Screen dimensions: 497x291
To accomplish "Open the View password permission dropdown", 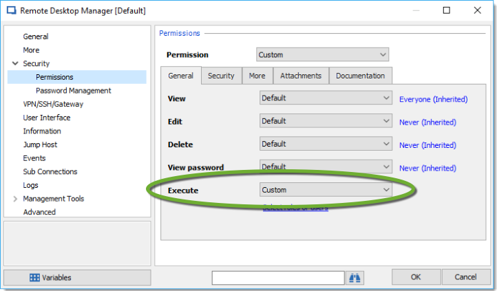I will 326,166.
